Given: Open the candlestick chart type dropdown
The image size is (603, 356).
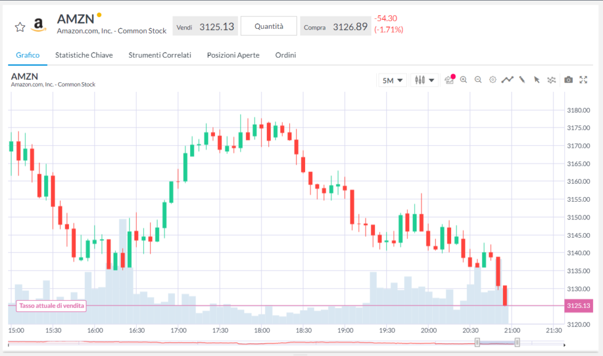Looking at the screenshot, I should pyautogui.click(x=424, y=80).
